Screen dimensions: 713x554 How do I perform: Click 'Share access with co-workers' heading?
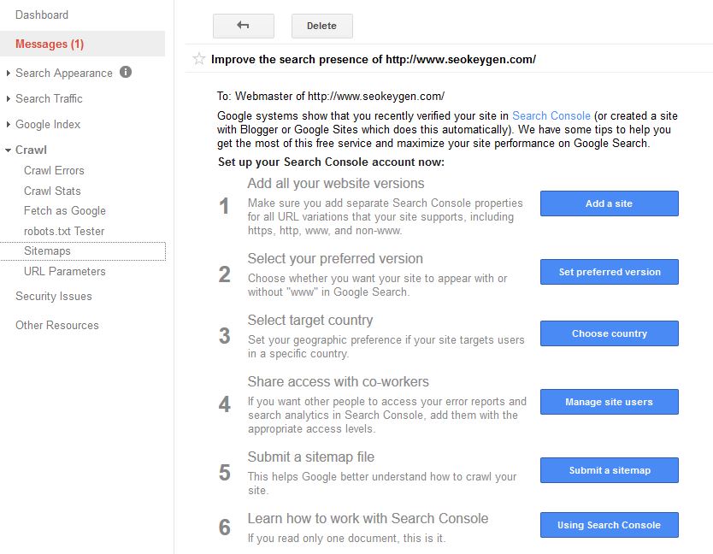(338, 381)
